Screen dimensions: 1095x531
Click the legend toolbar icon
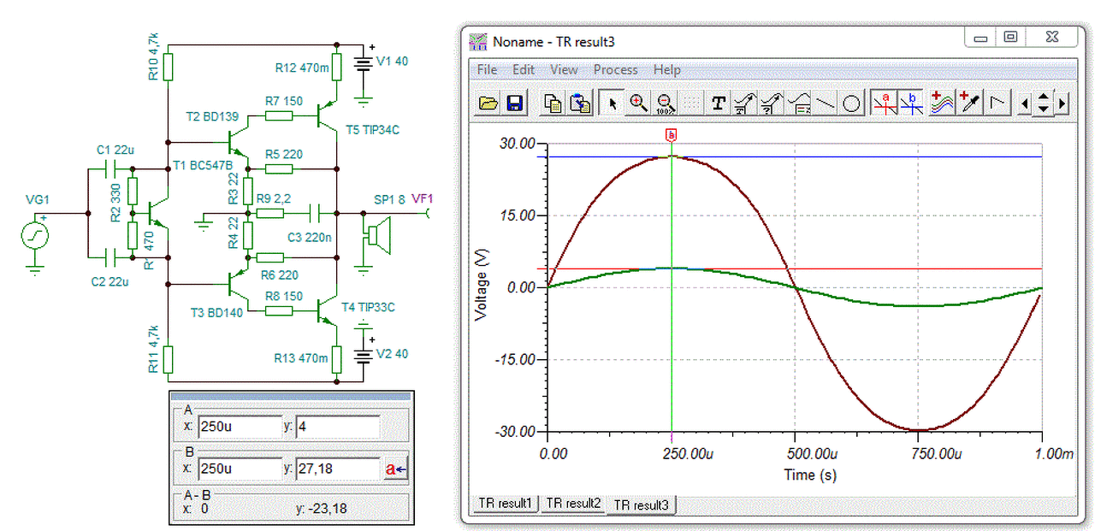(x=798, y=103)
